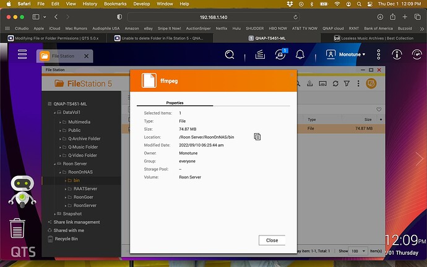Expand the RAATServer folder arrow
Viewport: 427px width, 267px height.
pyautogui.click(x=66, y=189)
